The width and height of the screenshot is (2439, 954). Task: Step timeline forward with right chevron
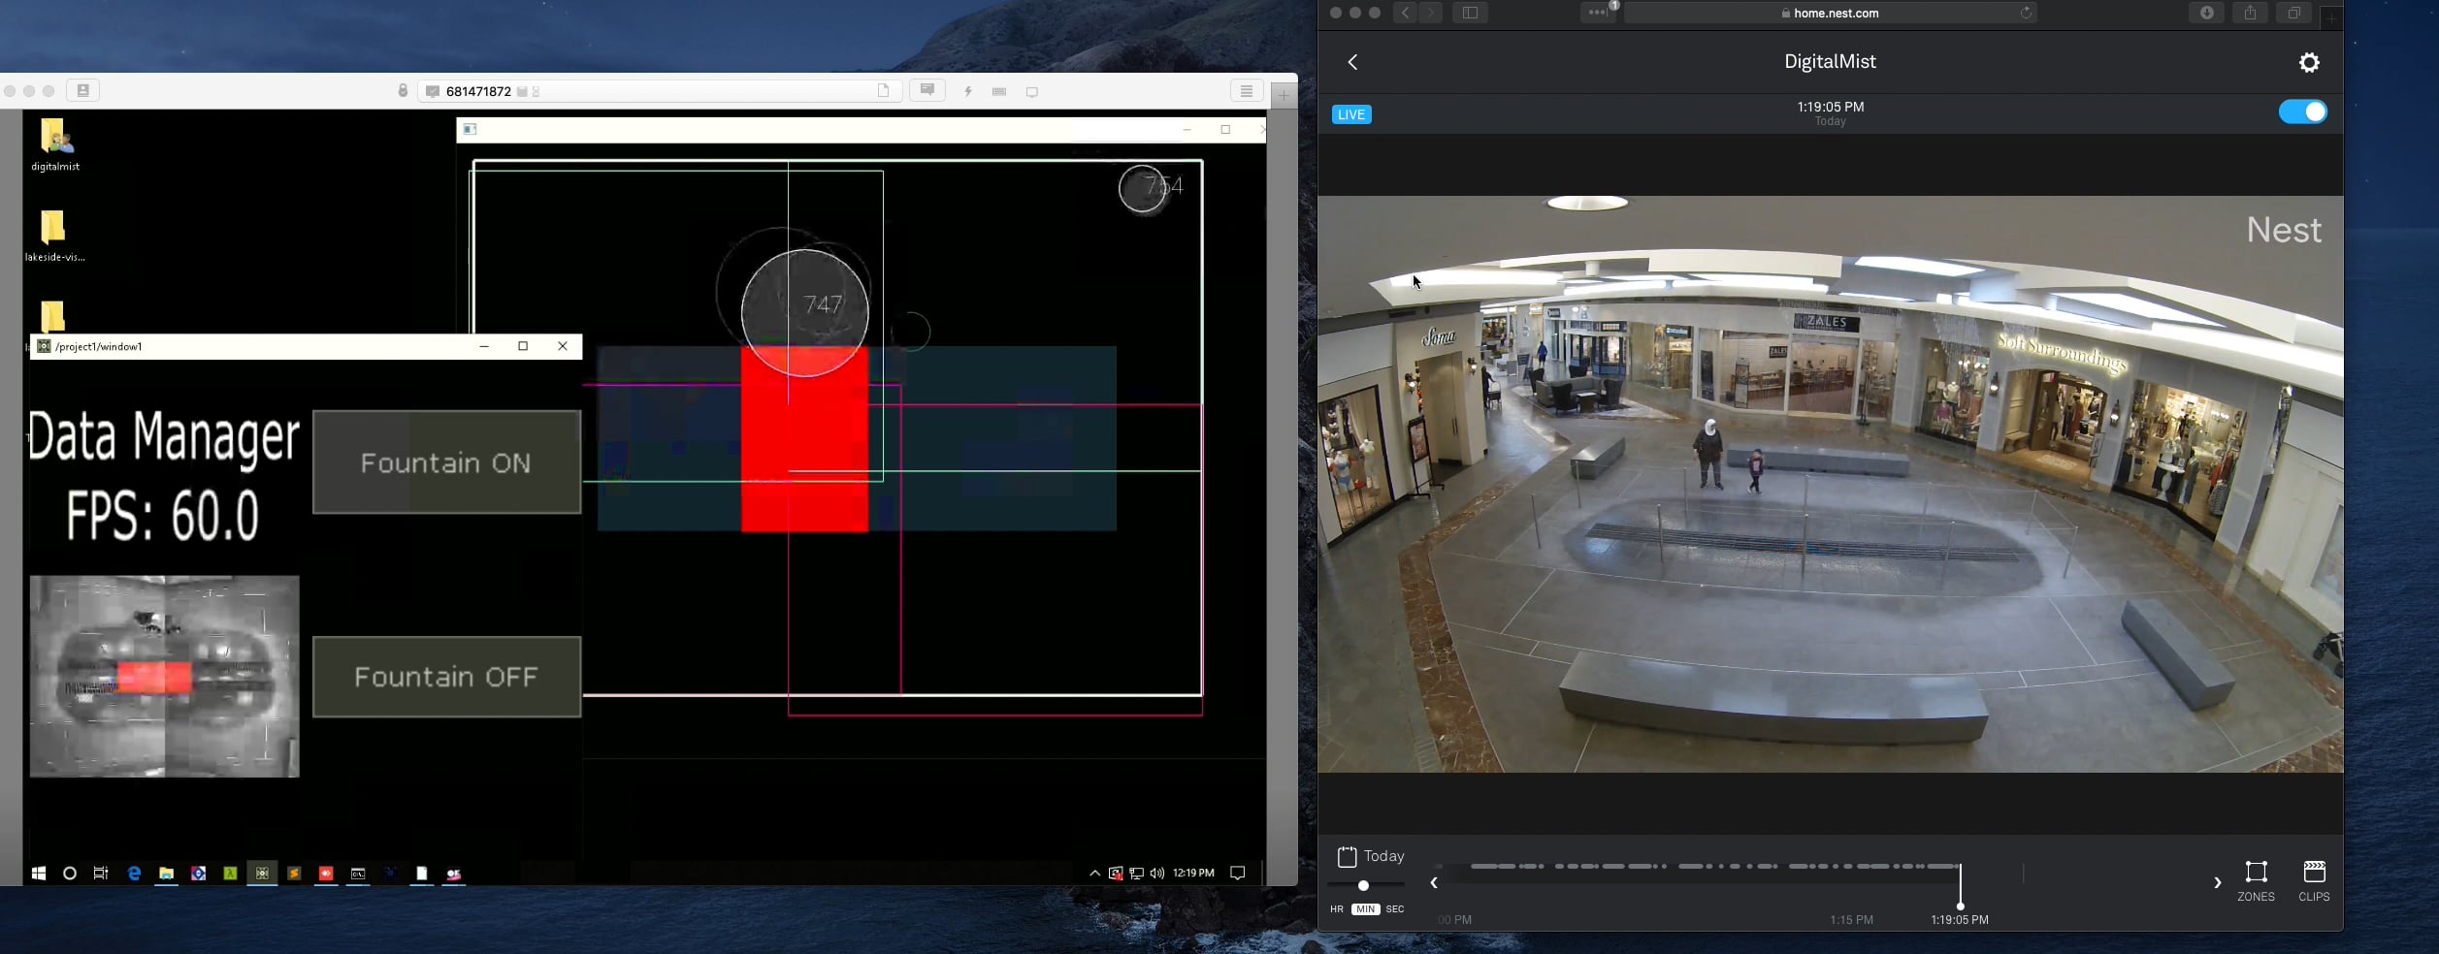[x=2217, y=883]
